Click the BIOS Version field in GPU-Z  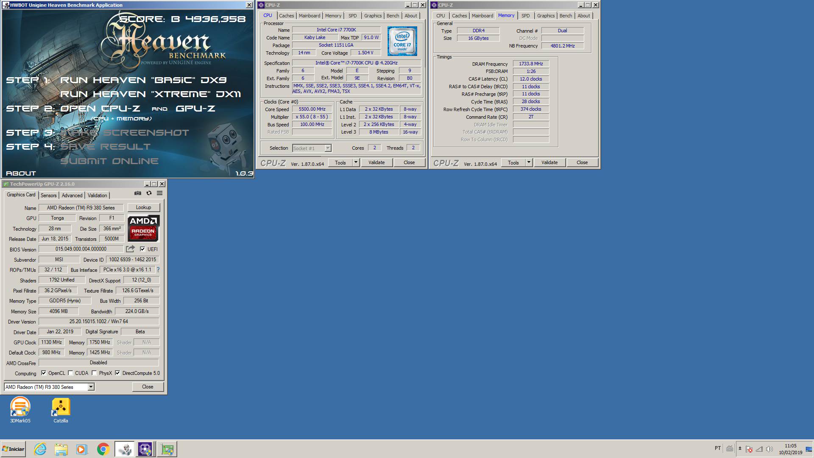(81, 249)
